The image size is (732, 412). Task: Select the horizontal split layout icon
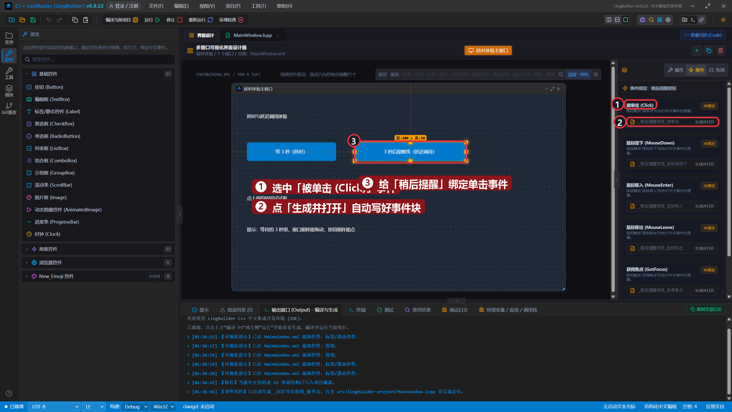click(617, 20)
